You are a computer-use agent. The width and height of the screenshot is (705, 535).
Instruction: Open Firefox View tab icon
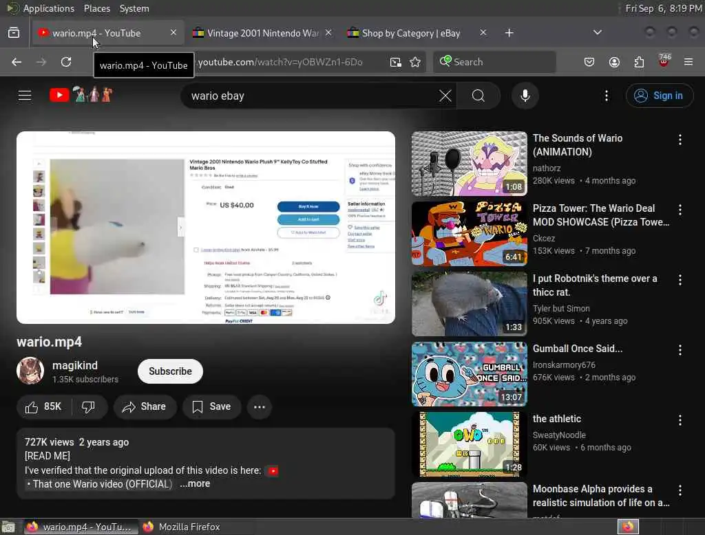click(14, 33)
